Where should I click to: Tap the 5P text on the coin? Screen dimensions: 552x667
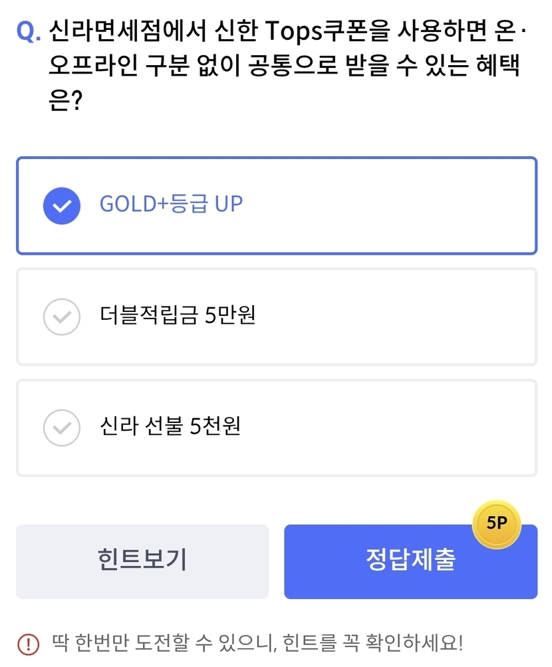coord(497,523)
